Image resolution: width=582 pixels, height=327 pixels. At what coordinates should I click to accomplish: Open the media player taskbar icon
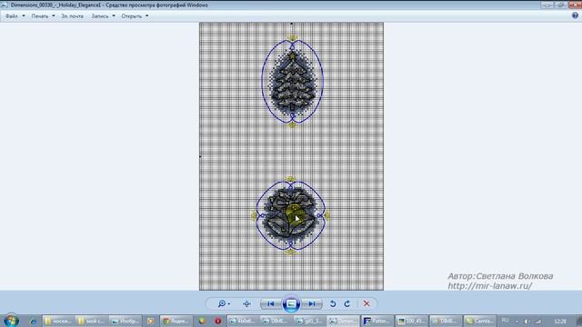(x=150, y=321)
